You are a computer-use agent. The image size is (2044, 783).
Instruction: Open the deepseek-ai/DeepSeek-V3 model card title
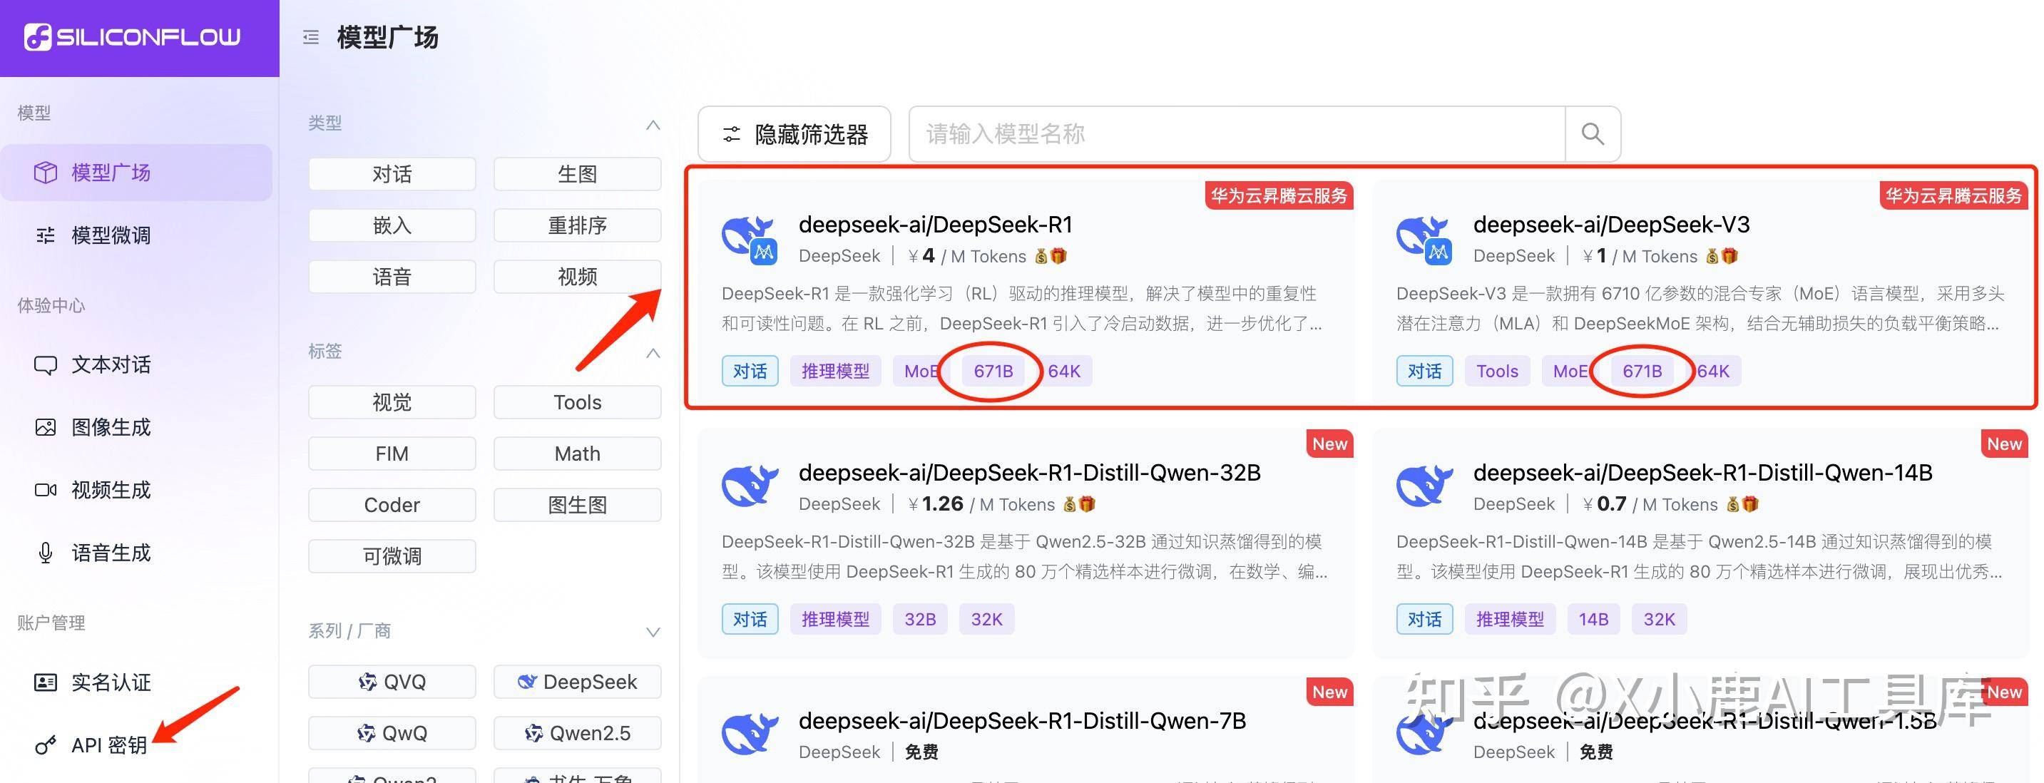tap(1612, 225)
